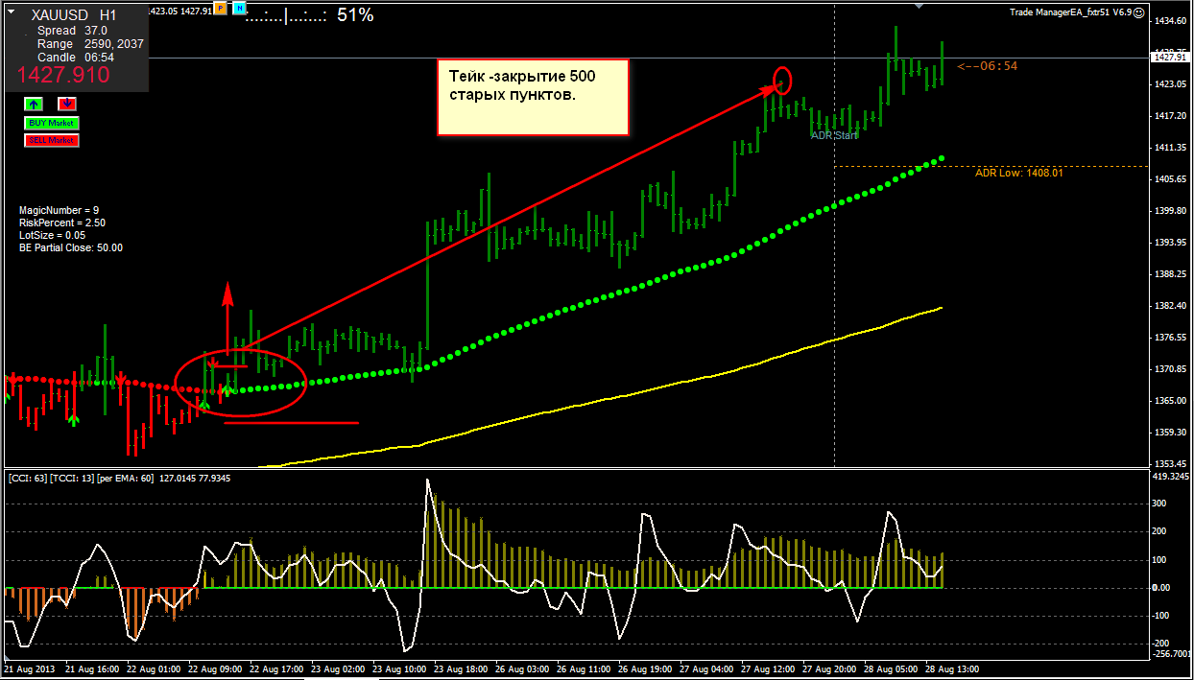This screenshot has height=680, width=1194.
Task: Click the BUY Market button
Action: tap(52, 123)
